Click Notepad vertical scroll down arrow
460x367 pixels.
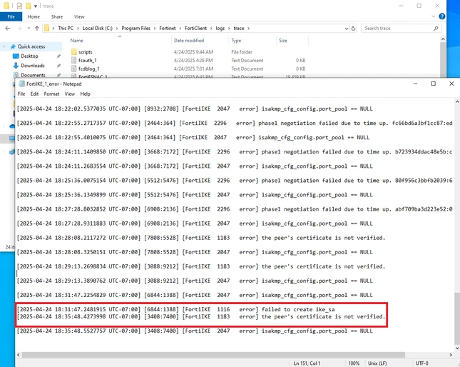point(457,348)
